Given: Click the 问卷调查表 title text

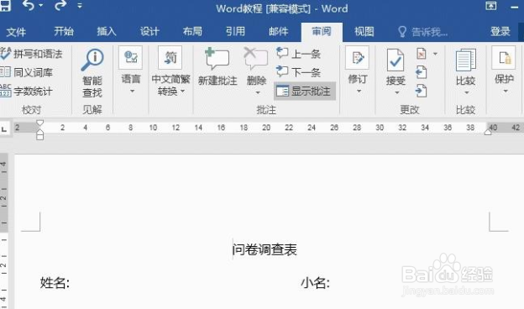Looking at the screenshot, I should pos(265,249).
